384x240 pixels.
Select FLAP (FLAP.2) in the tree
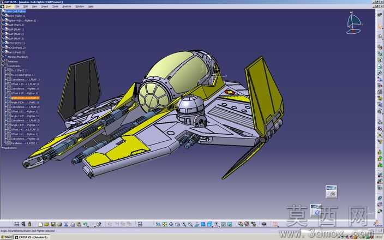coord(16,34)
